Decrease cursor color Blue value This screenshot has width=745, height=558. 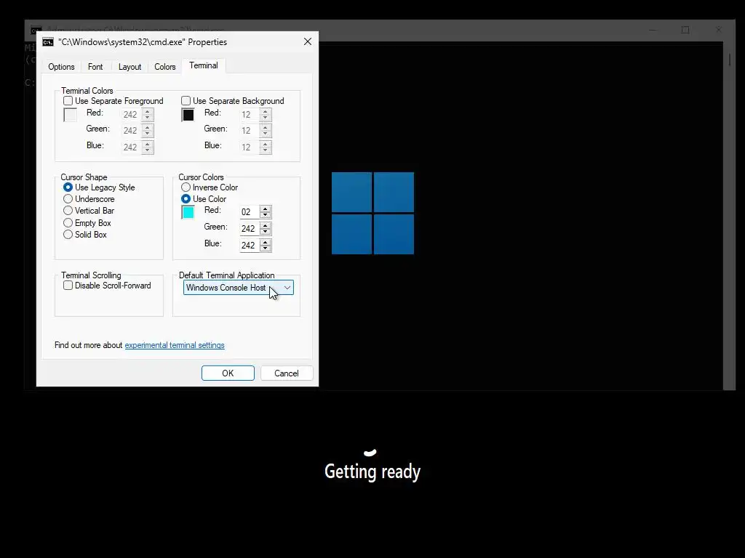coord(266,248)
